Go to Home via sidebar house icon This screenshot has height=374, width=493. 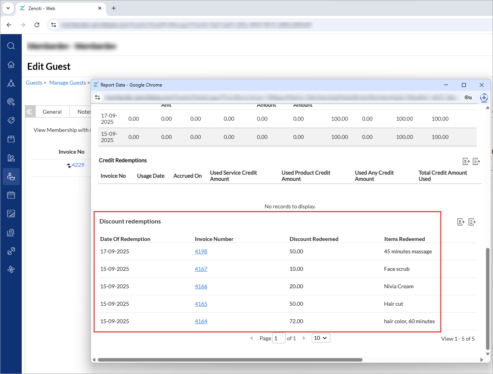coord(11,64)
